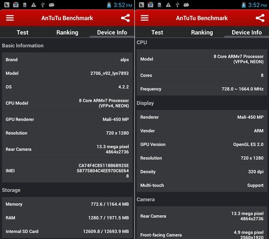This screenshot has height=239, width=269.
Task: Tap model value 2706_v92_lyn7892
Action: 109,73
